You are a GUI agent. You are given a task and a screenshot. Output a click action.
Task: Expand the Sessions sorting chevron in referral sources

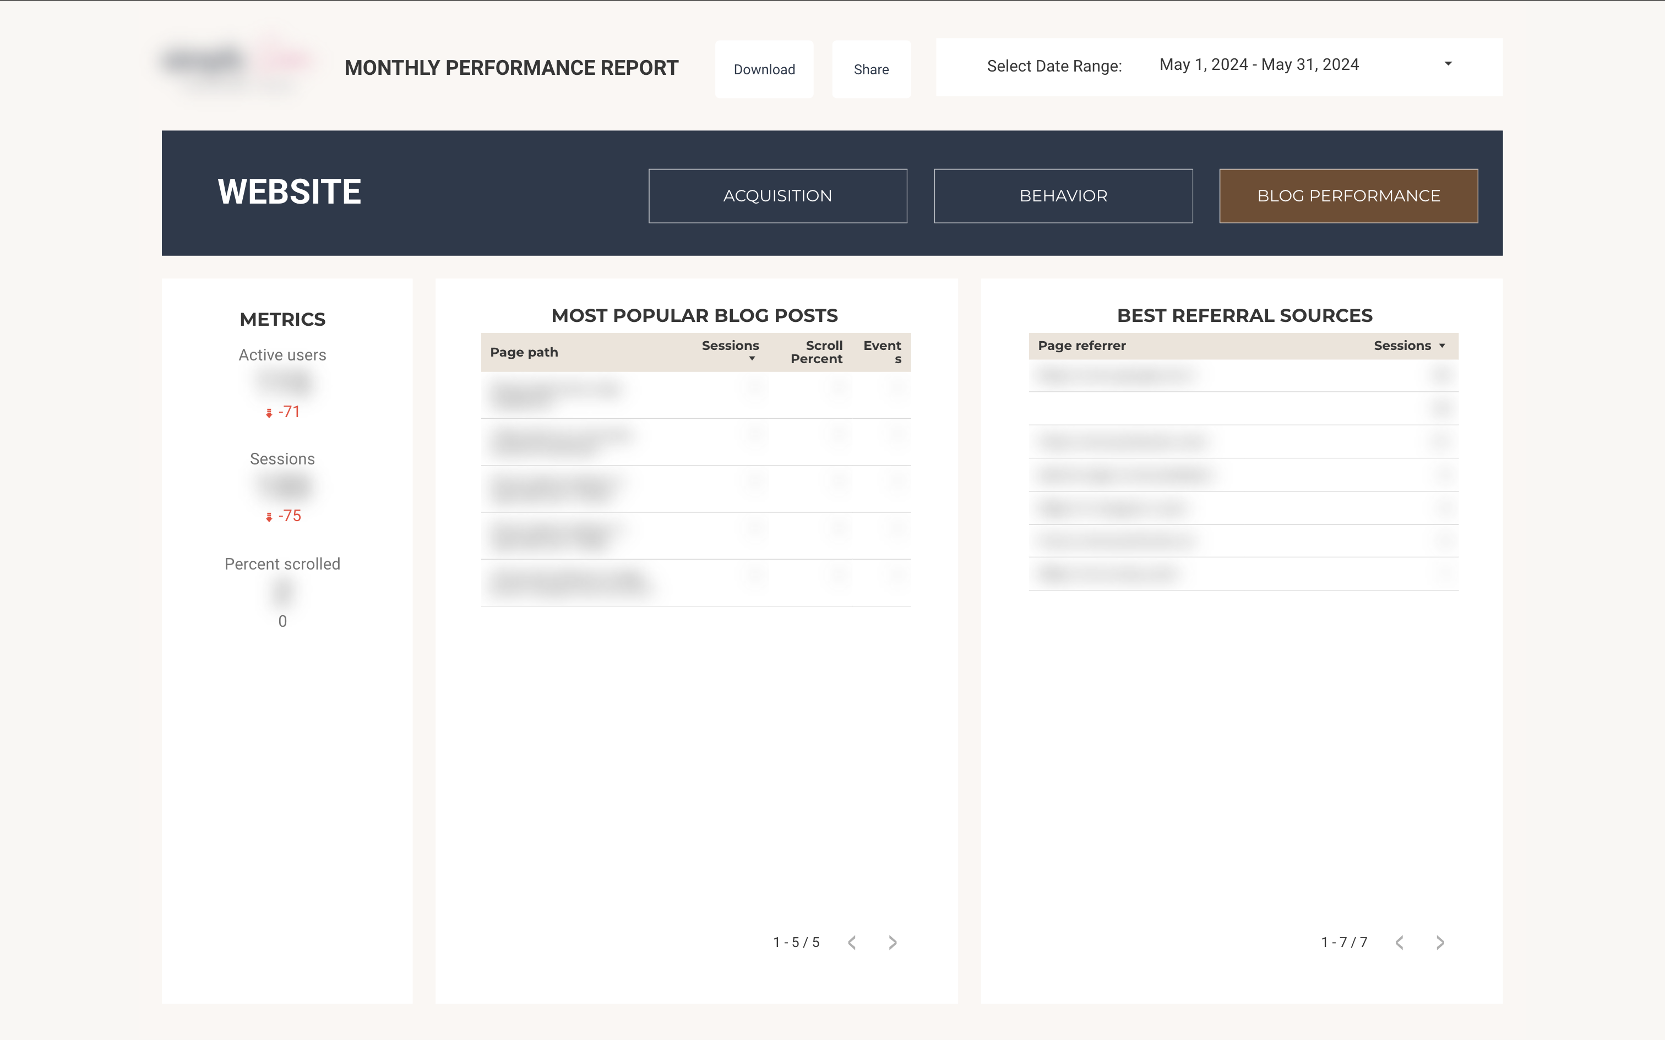click(1442, 346)
